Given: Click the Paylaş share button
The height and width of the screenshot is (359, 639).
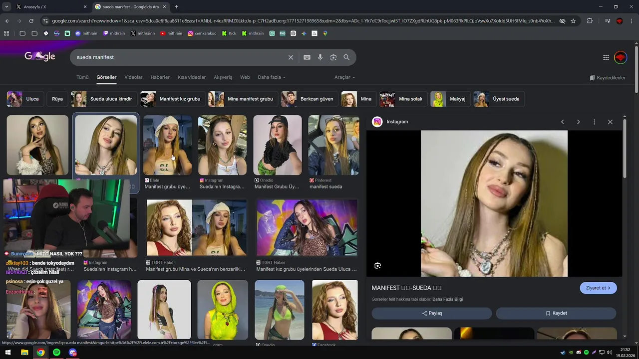Looking at the screenshot, I should [432, 313].
